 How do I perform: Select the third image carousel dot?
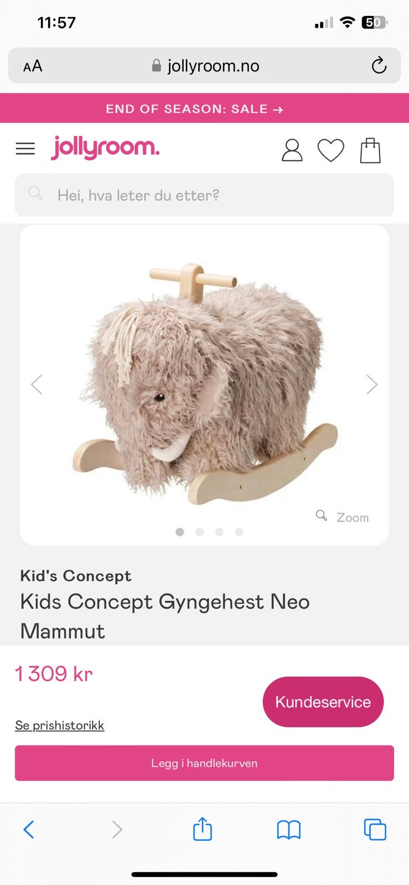(x=219, y=532)
